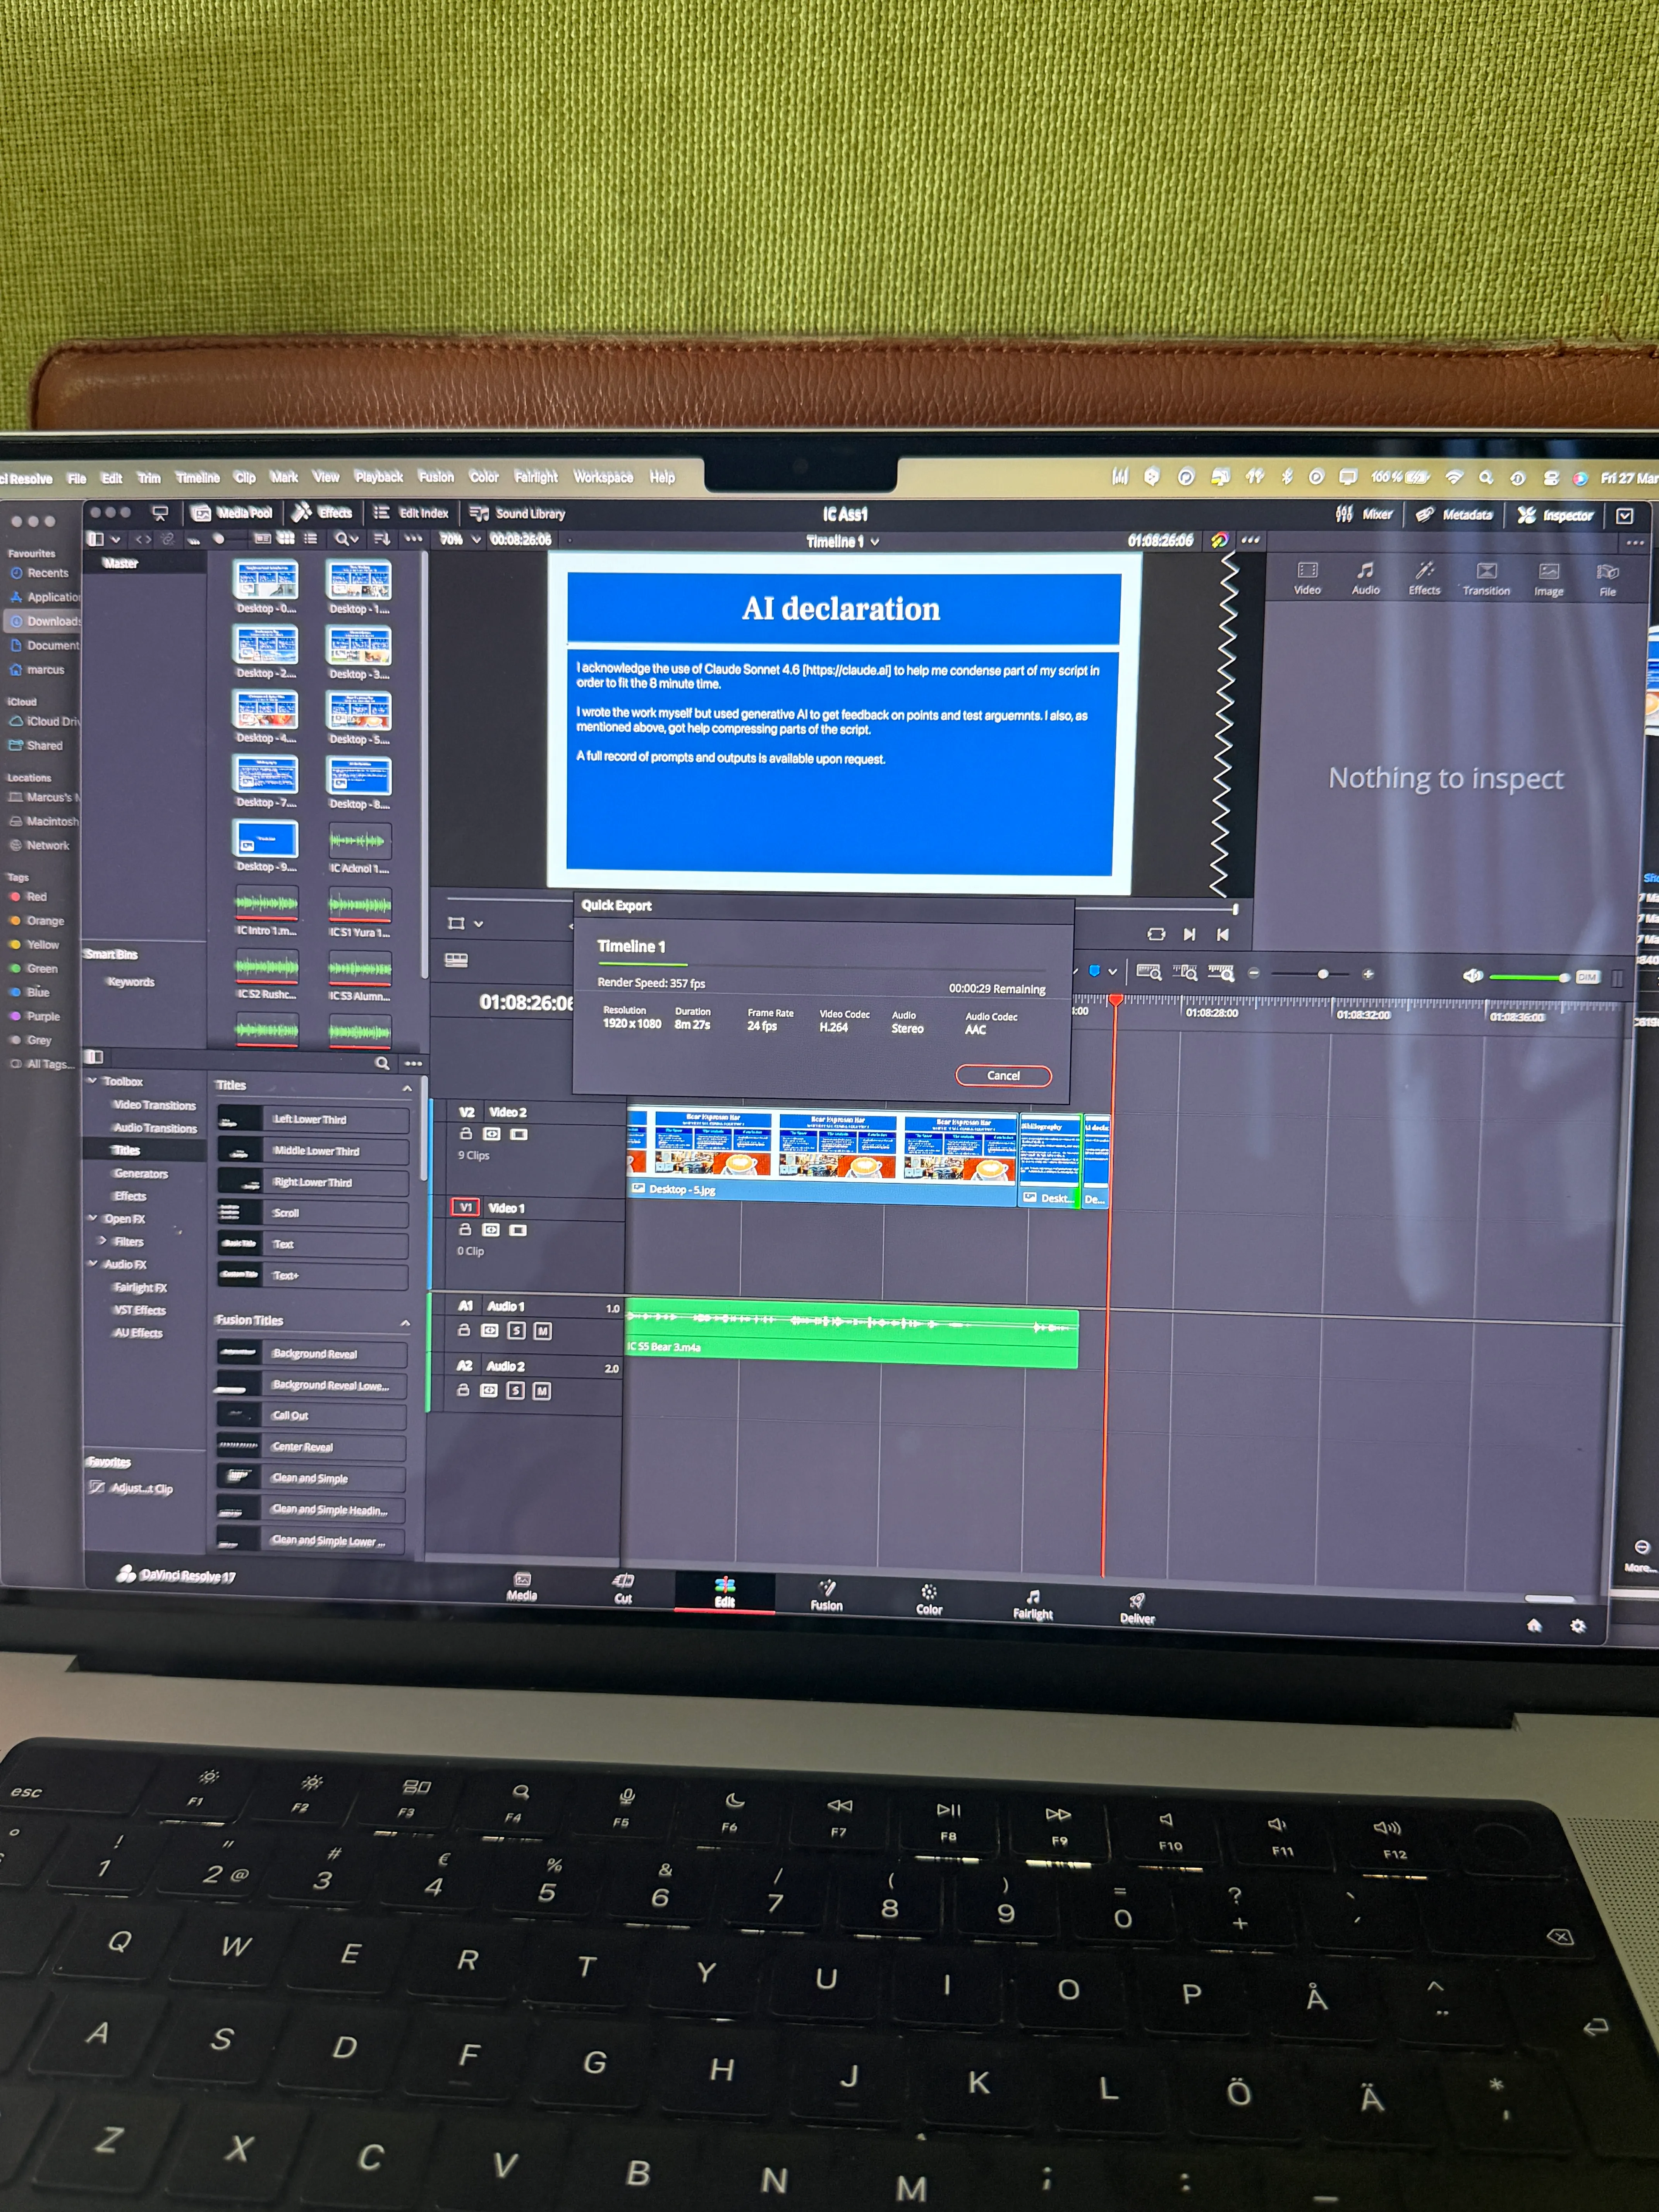Open the project settings gear icon
The width and height of the screenshot is (1659, 2212).
pos(1578,1626)
